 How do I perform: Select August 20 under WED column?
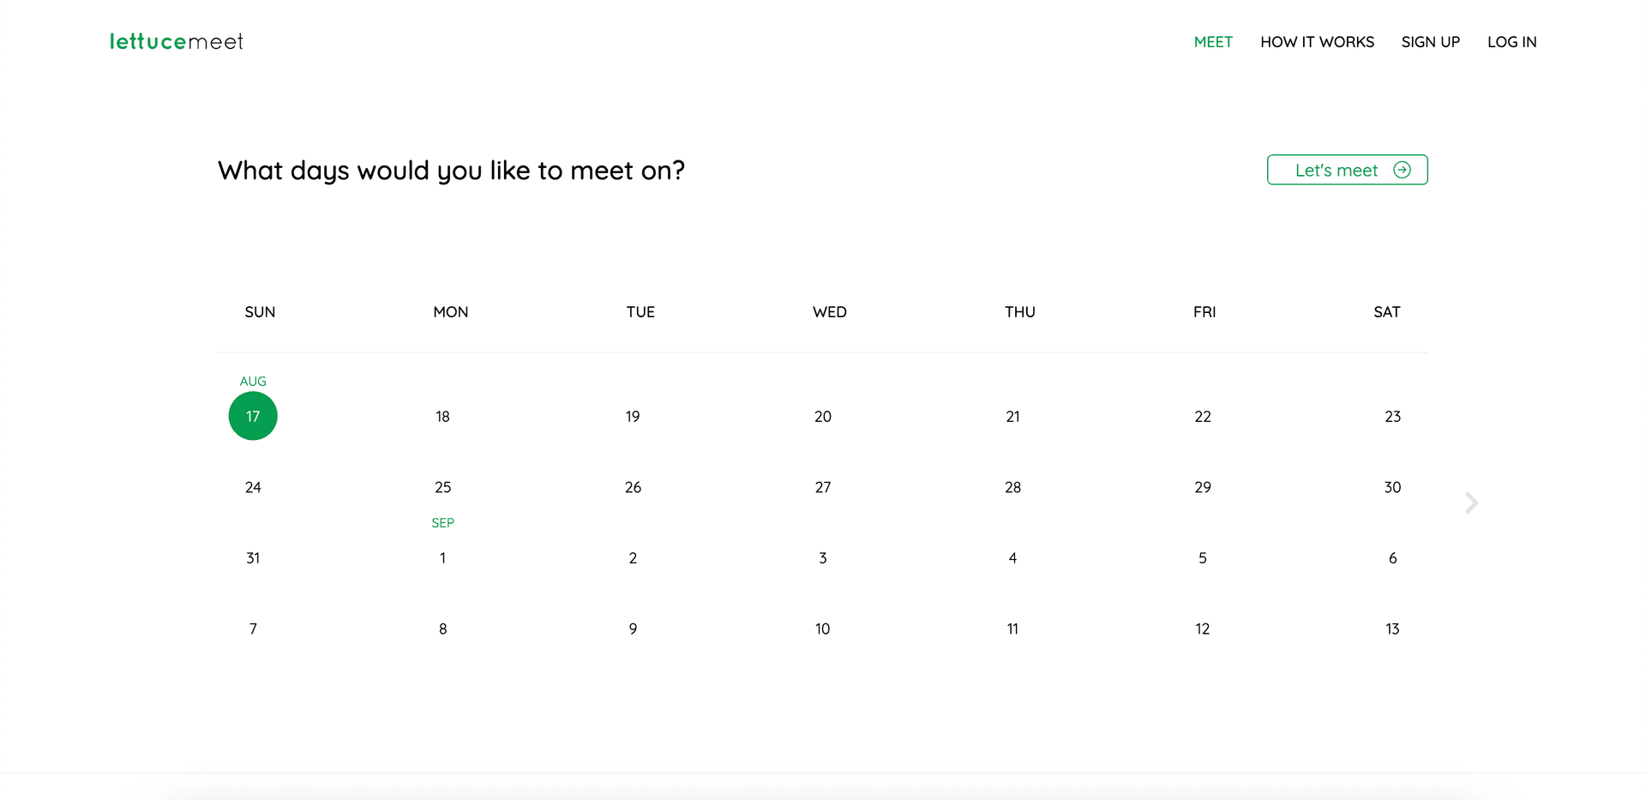tap(822, 416)
